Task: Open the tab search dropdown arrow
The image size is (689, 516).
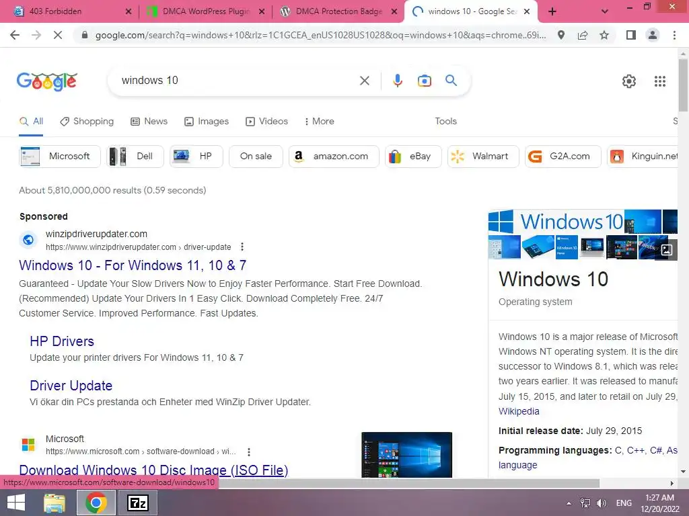Action: point(605,11)
